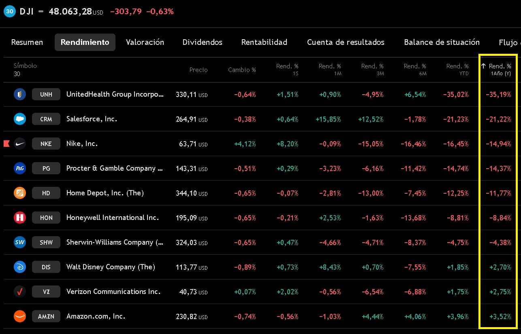
Task: Click the Procter & Gamble logo icon
Action: pos(20,169)
